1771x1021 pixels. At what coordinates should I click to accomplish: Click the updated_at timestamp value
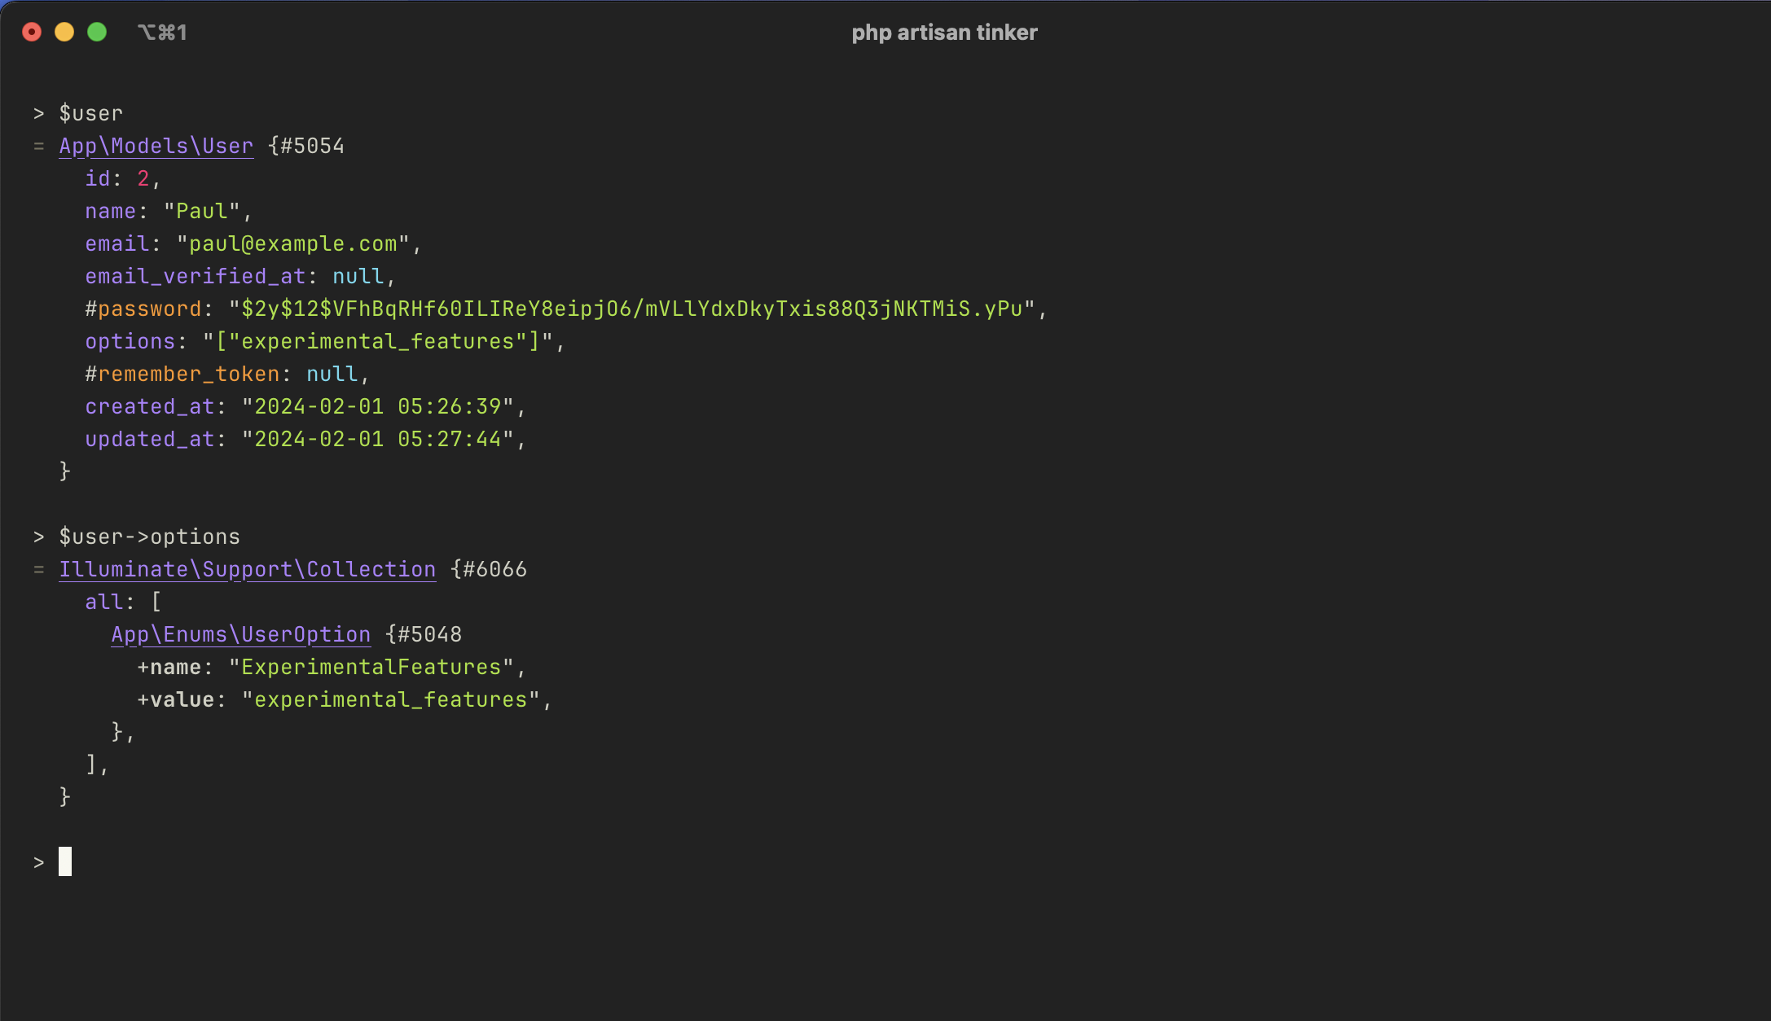(x=378, y=440)
